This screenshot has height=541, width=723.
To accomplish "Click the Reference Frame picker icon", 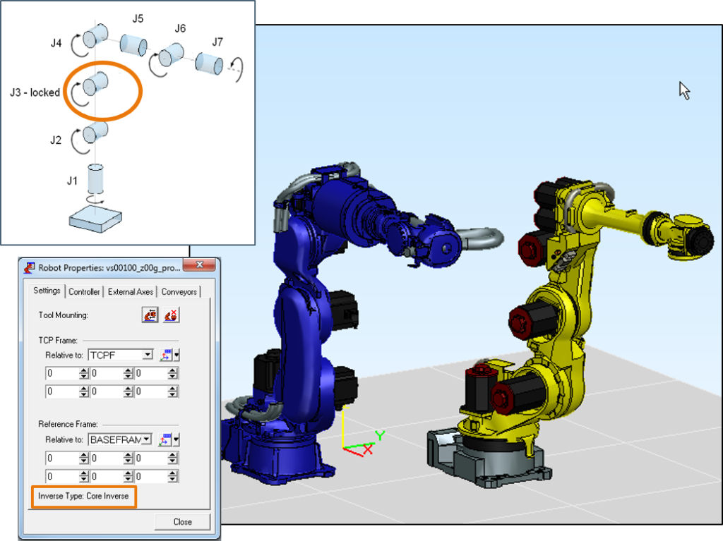I will pos(166,439).
